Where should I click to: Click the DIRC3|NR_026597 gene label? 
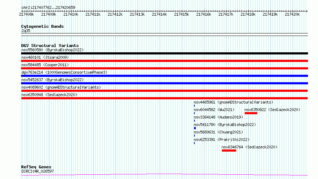click(38, 171)
